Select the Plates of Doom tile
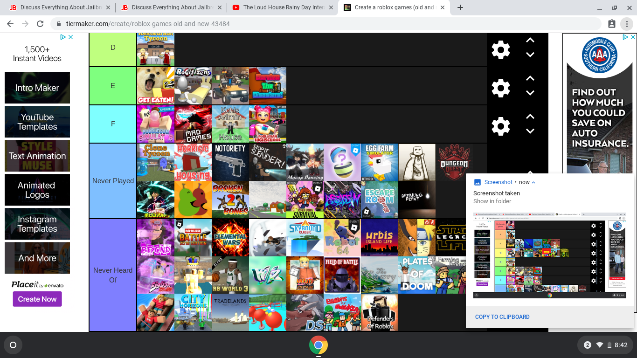This screenshot has height=358, width=637. (417, 275)
